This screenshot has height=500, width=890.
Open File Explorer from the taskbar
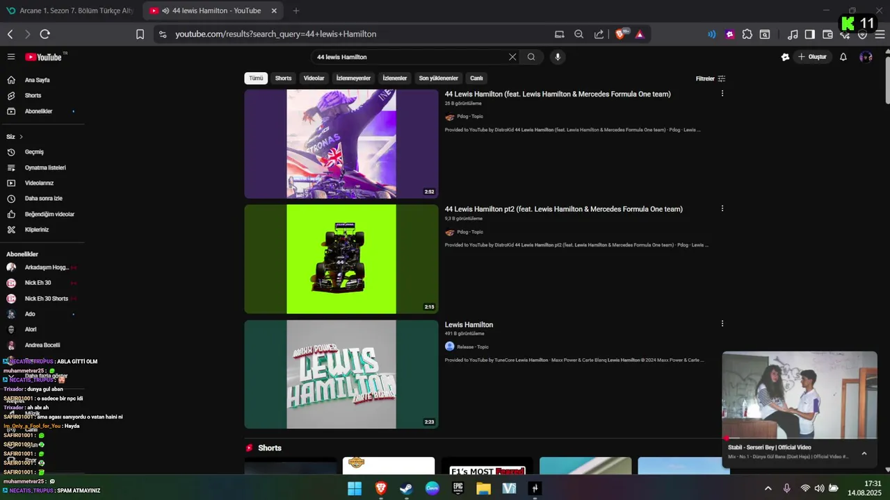coord(483,488)
